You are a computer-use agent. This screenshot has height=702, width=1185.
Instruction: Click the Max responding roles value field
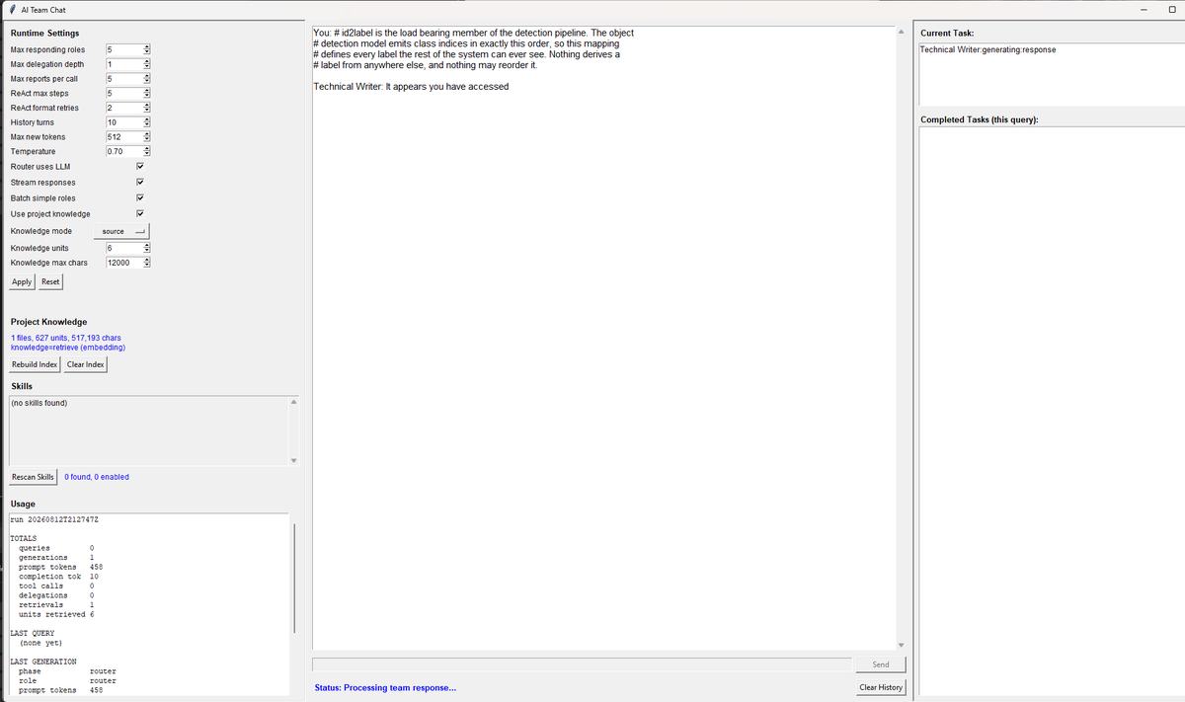pyautogui.click(x=123, y=49)
